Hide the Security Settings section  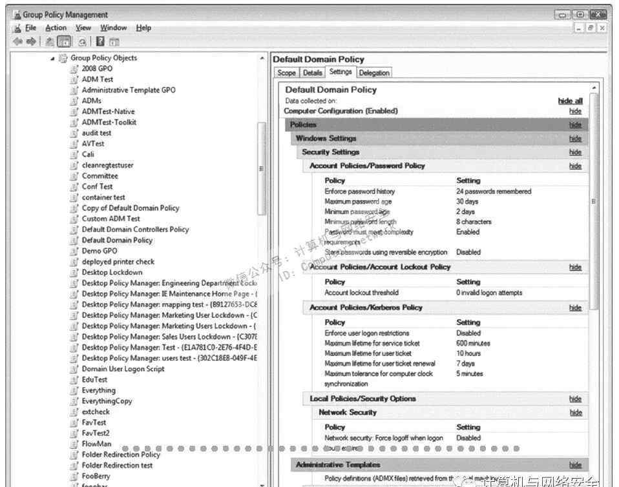575,152
